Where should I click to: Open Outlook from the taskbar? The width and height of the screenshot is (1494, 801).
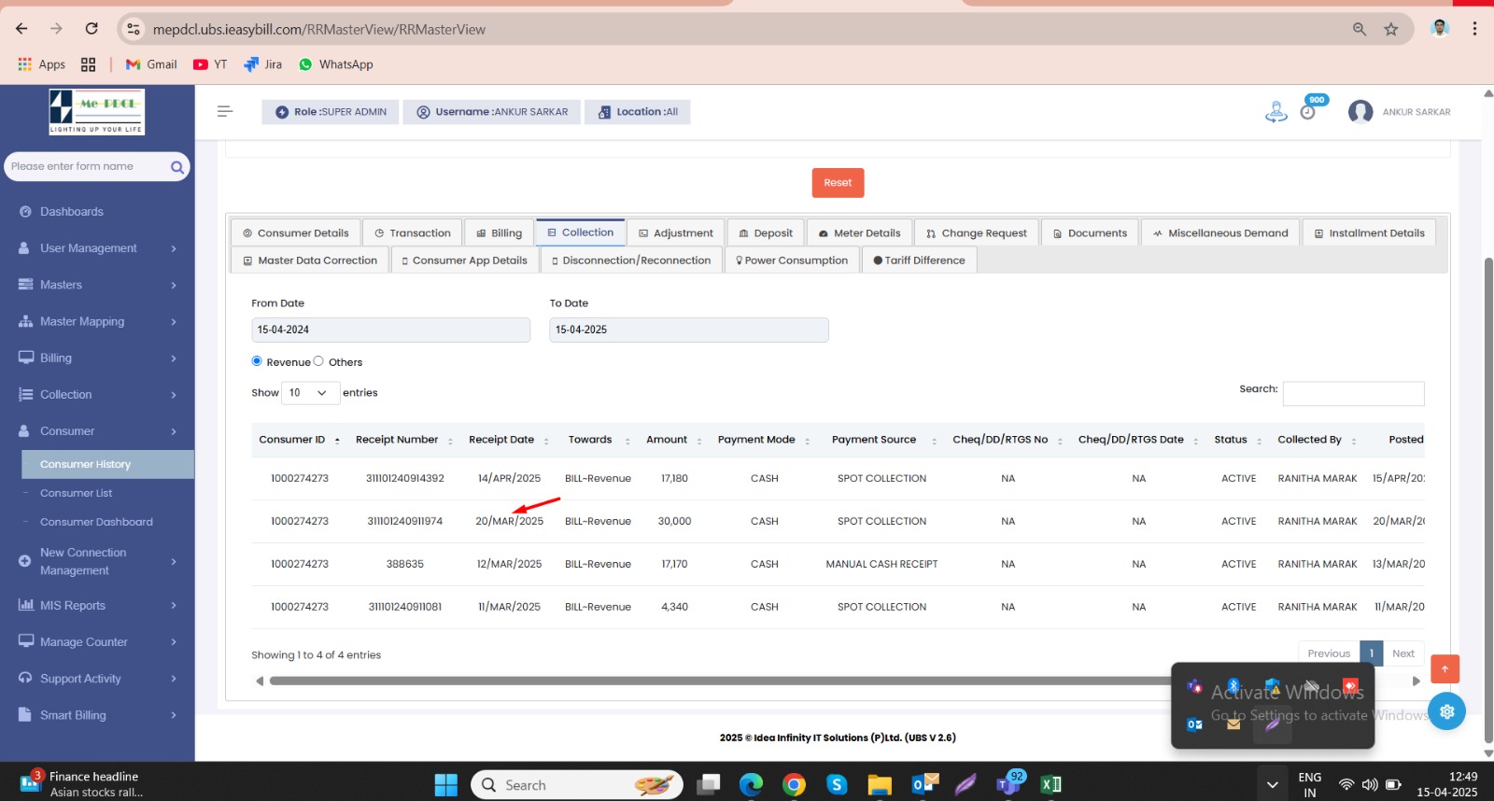(x=924, y=785)
